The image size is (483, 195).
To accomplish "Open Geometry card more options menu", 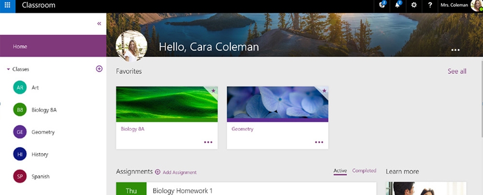I will (x=319, y=142).
